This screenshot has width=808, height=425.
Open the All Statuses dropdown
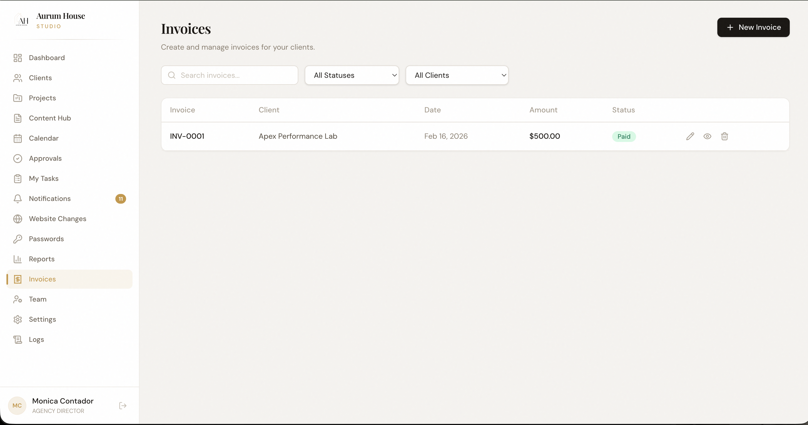352,75
